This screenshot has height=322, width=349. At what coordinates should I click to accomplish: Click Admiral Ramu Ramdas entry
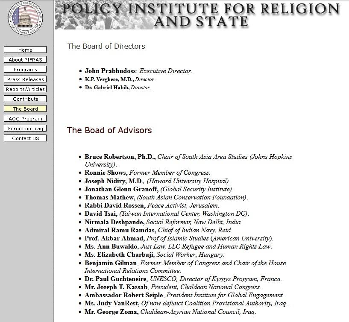(x=158, y=230)
